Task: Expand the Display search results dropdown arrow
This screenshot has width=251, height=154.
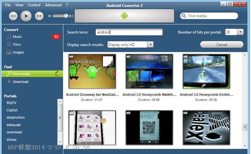Action: tap(150, 44)
